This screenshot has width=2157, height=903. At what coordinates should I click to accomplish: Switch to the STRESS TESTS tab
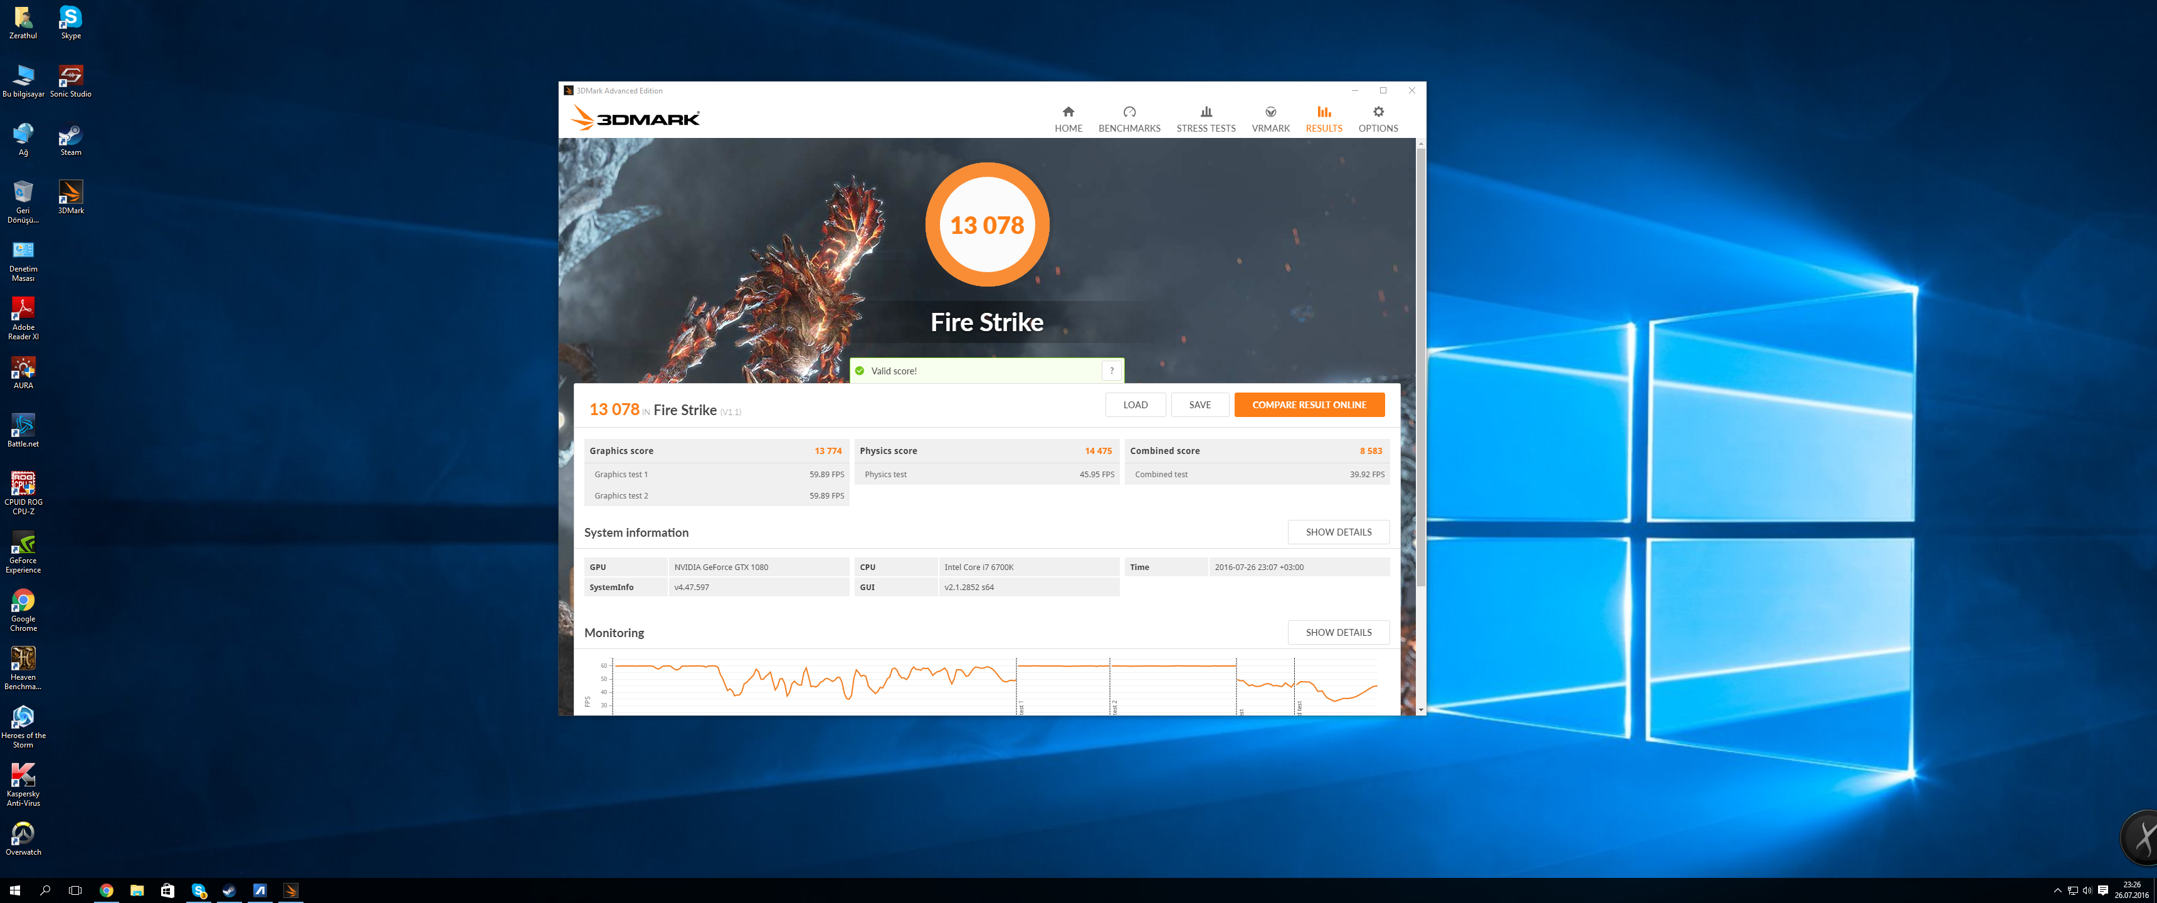coord(1206,119)
